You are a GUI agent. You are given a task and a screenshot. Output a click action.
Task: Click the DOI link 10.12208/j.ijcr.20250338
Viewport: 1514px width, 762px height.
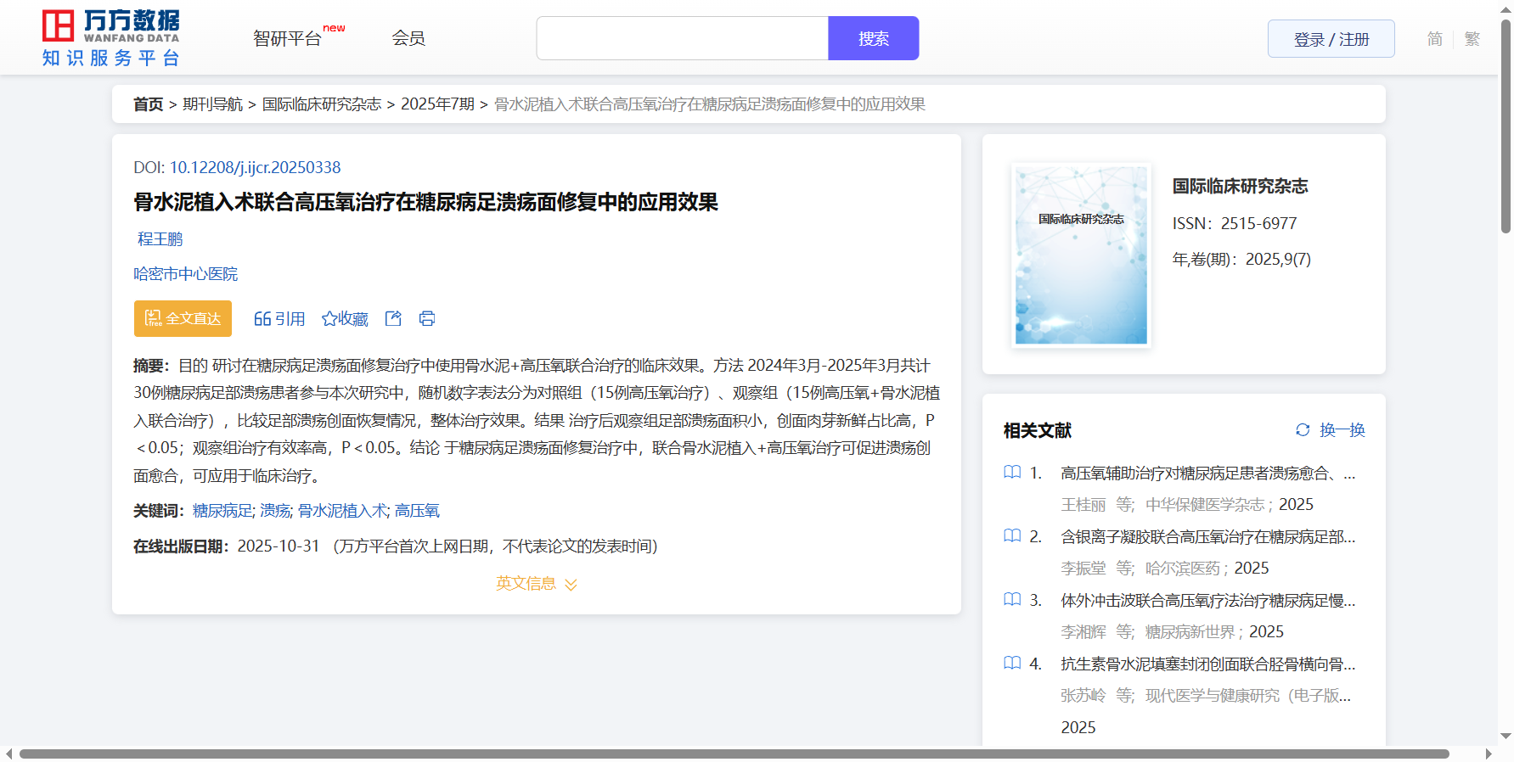[x=255, y=167]
